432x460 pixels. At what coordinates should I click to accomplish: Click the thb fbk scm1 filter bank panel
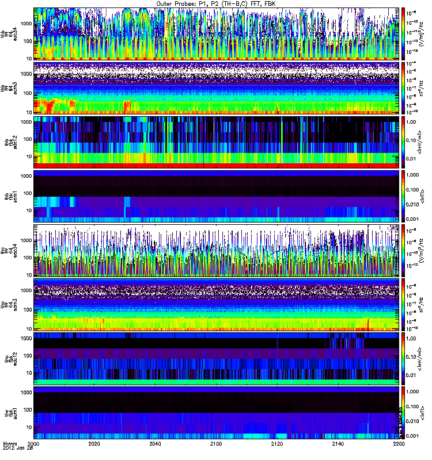[216, 195]
